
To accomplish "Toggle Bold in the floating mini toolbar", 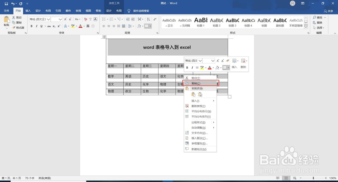I will click(x=187, y=68).
